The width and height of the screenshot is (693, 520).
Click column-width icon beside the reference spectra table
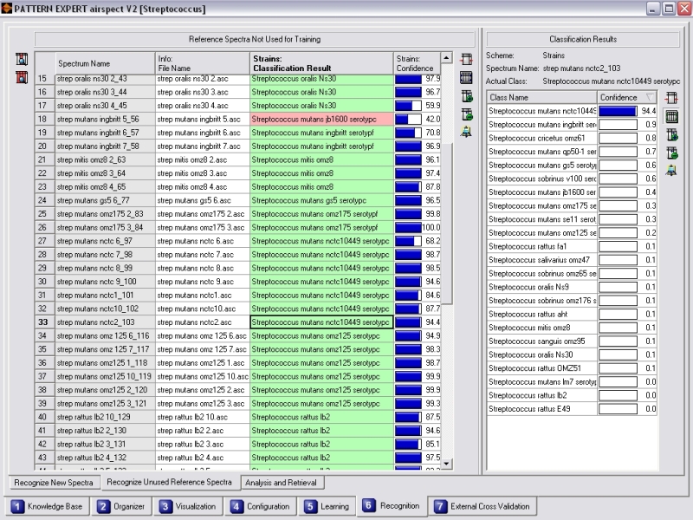(467, 60)
